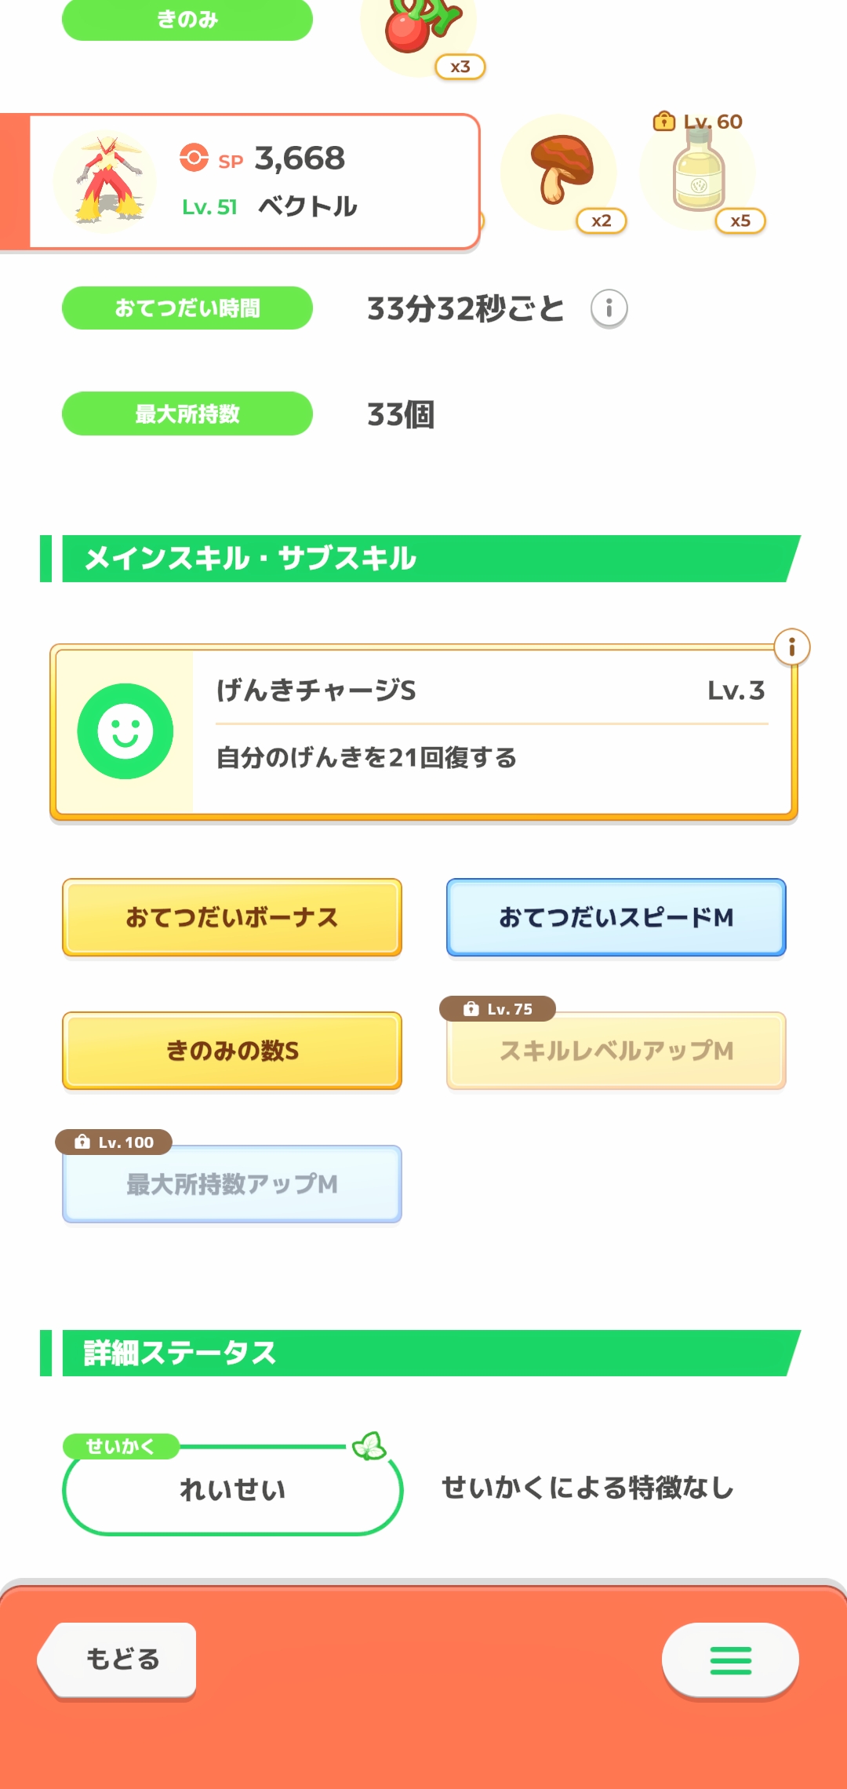847x1789 pixels.
Task: Open the hamburger menu button
Action: tap(730, 1660)
